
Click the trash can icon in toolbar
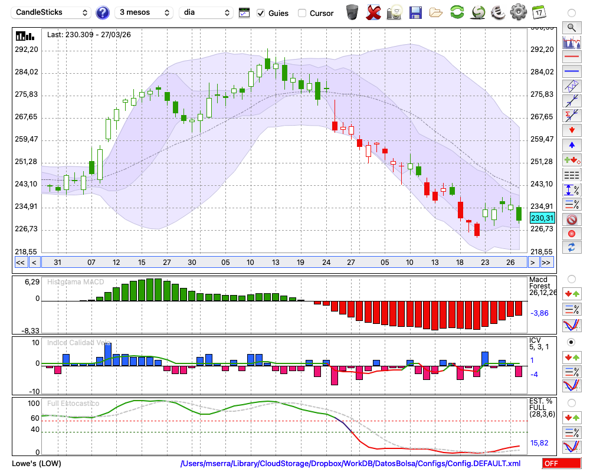point(352,12)
